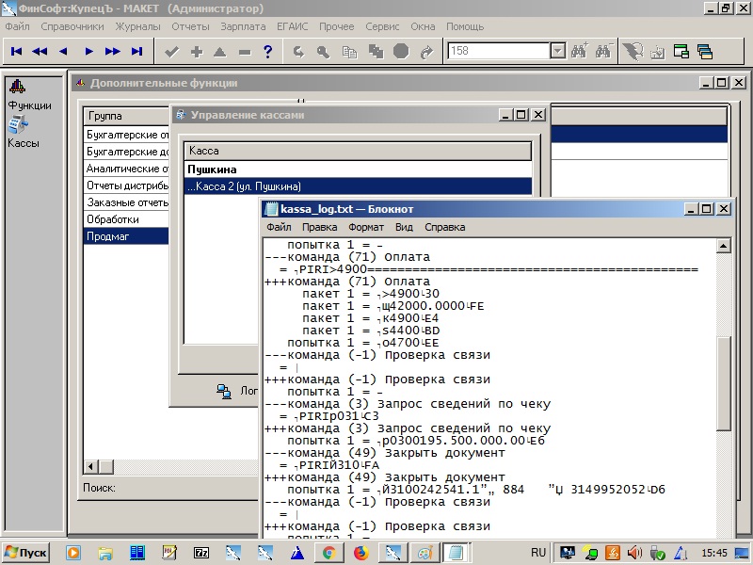The height and width of the screenshot is (565, 753).
Task: Expand the 158 combo box dropdown arrow
Action: [556, 52]
